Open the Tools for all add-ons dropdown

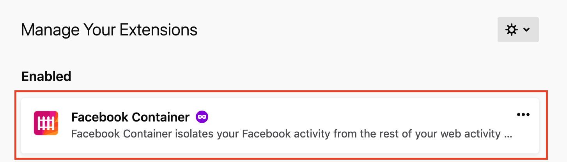[518, 30]
